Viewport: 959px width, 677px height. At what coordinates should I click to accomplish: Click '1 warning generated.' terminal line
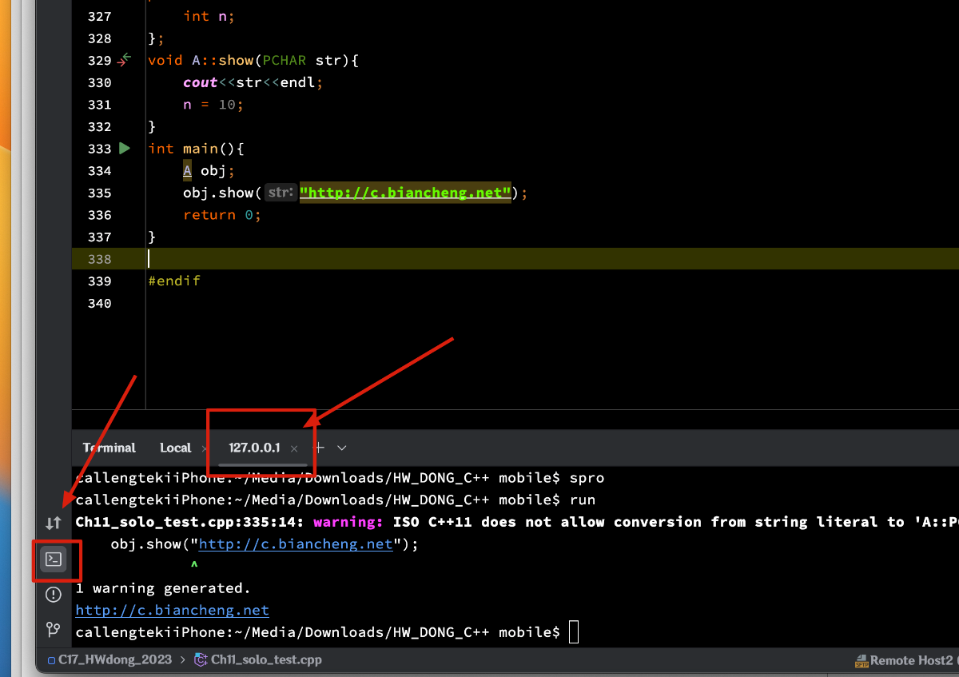(x=163, y=588)
